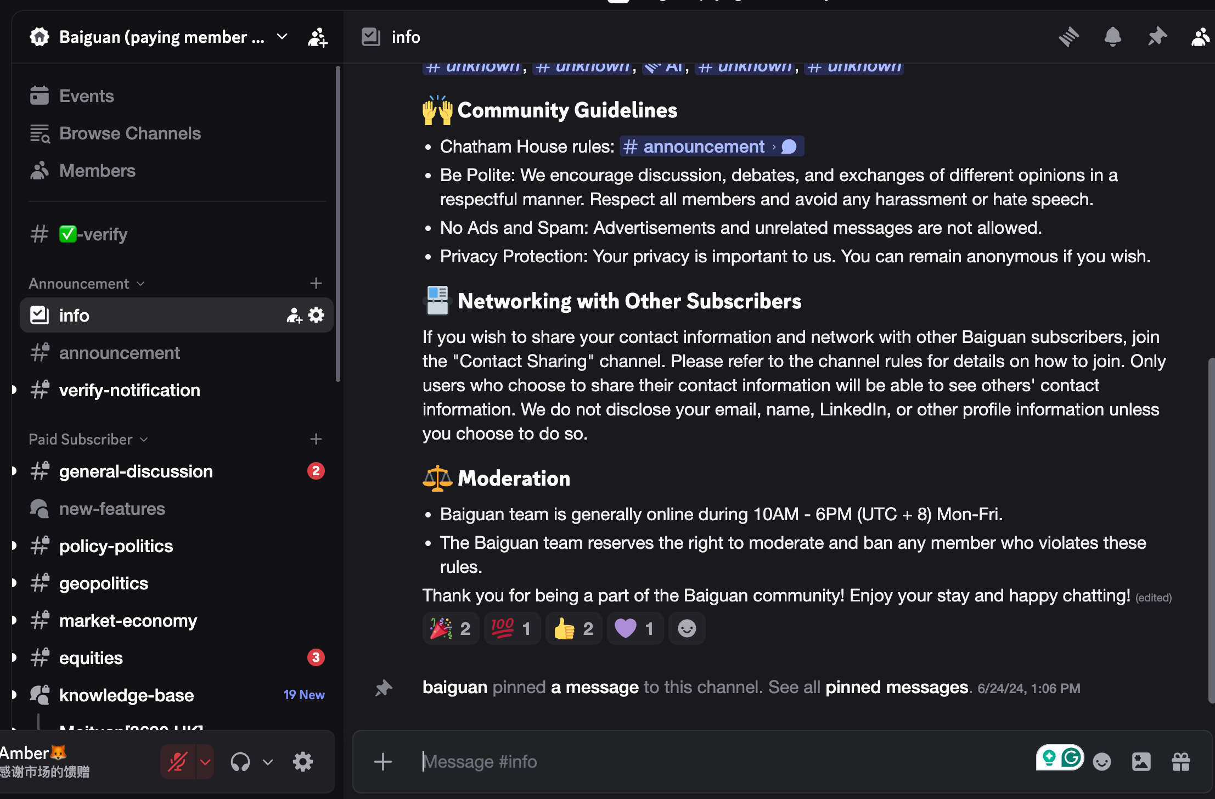Image resolution: width=1215 pixels, height=799 pixels.
Task: Open the general-discussion channel
Action: coord(136,471)
